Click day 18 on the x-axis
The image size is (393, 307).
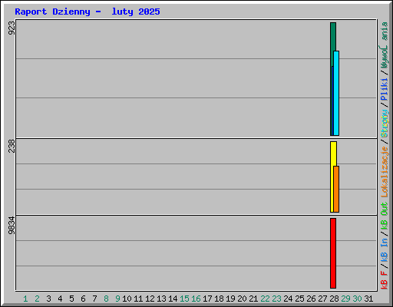[x=219, y=299]
